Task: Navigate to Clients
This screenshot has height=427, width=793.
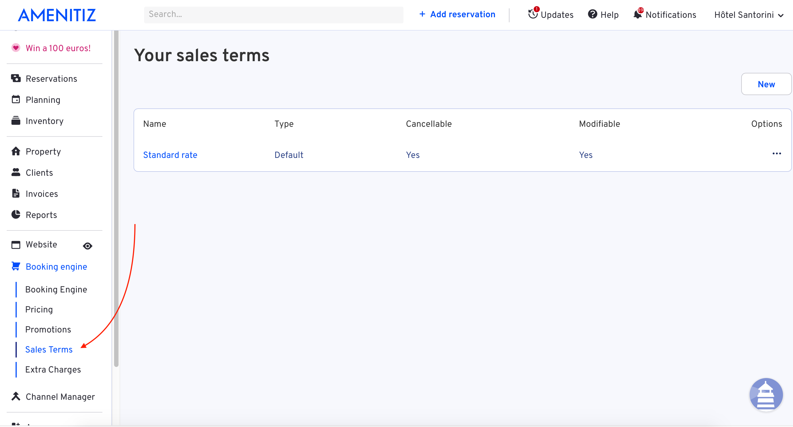Action: tap(40, 173)
